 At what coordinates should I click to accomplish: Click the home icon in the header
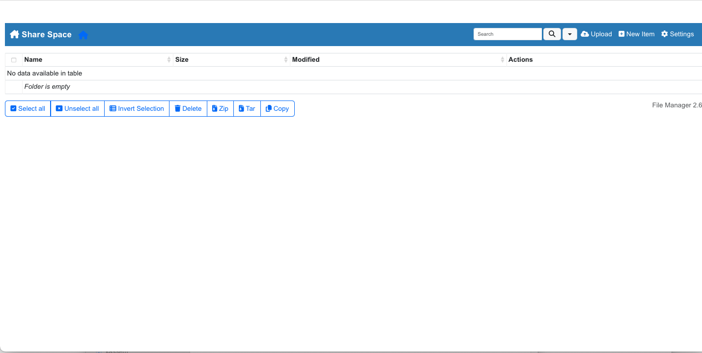coord(14,34)
